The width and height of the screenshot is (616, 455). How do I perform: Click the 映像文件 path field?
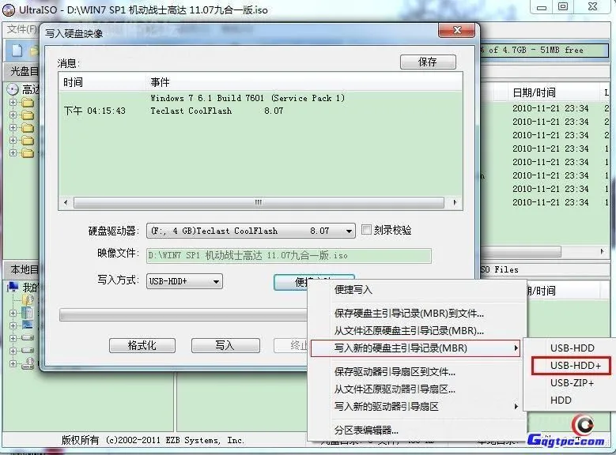[289, 256]
